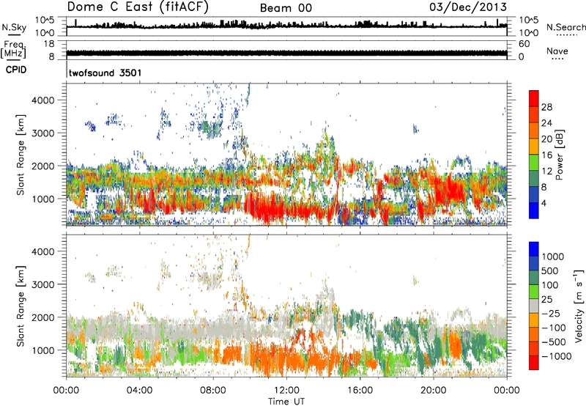The width and height of the screenshot is (586, 406).
Task: Click the gray band of the Velocity color bar
Action: (534, 306)
